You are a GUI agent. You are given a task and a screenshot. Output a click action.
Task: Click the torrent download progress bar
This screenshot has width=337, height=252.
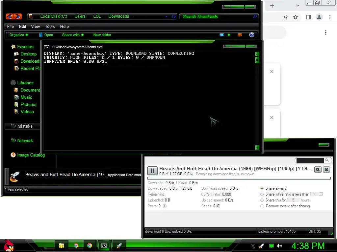point(239,178)
